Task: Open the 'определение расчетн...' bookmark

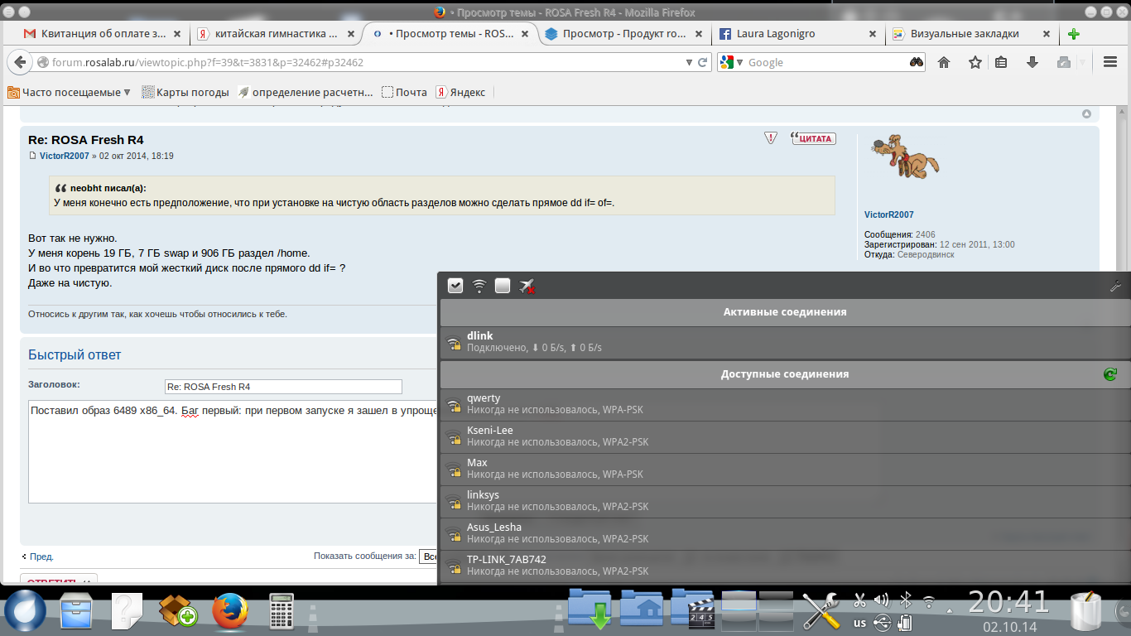Action: pyautogui.click(x=305, y=93)
